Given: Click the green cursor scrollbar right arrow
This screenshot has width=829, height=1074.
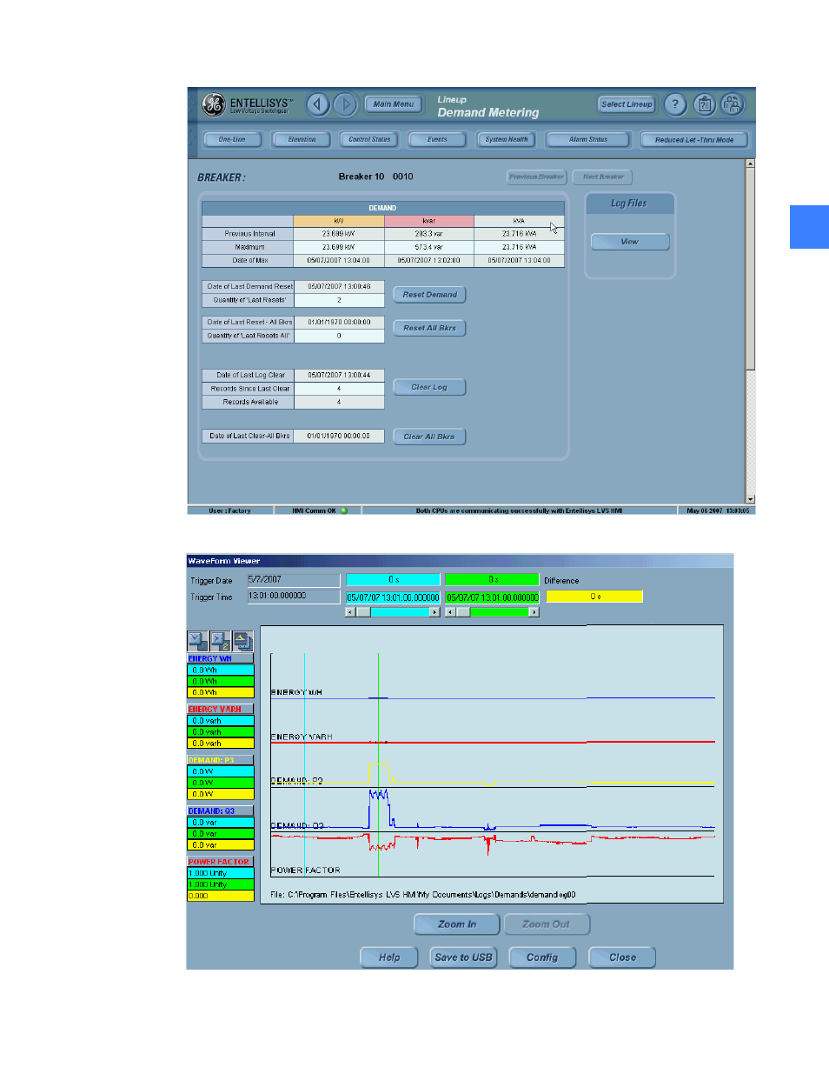Looking at the screenshot, I should pos(534,612).
